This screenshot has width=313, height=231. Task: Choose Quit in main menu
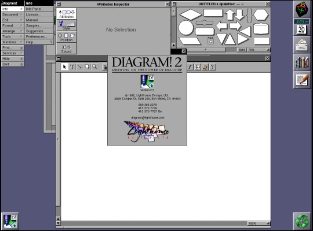(12, 64)
